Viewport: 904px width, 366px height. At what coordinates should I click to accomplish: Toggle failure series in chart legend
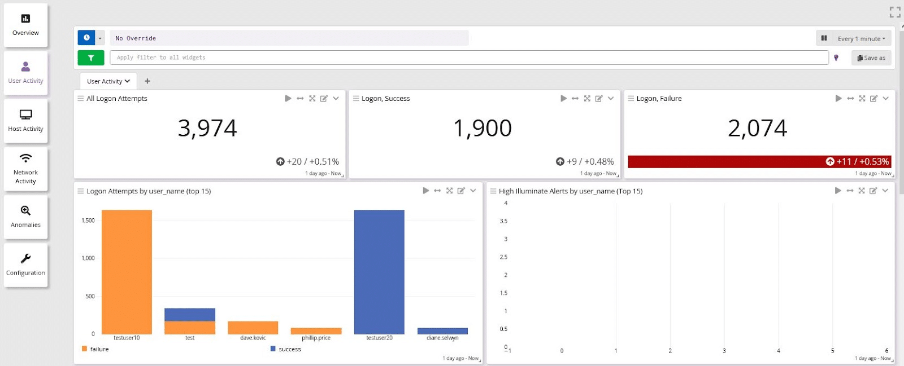[95, 349]
